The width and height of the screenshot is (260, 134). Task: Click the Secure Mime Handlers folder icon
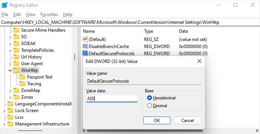[x=16, y=30]
